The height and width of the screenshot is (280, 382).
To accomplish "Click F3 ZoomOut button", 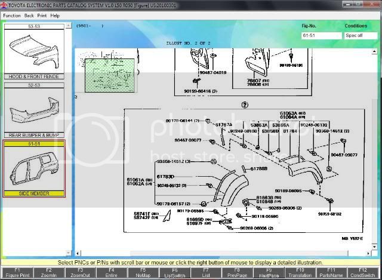I will click(x=80, y=273).
